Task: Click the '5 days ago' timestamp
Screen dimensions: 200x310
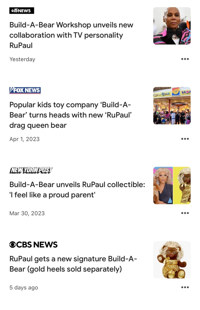Action: tap(24, 288)
